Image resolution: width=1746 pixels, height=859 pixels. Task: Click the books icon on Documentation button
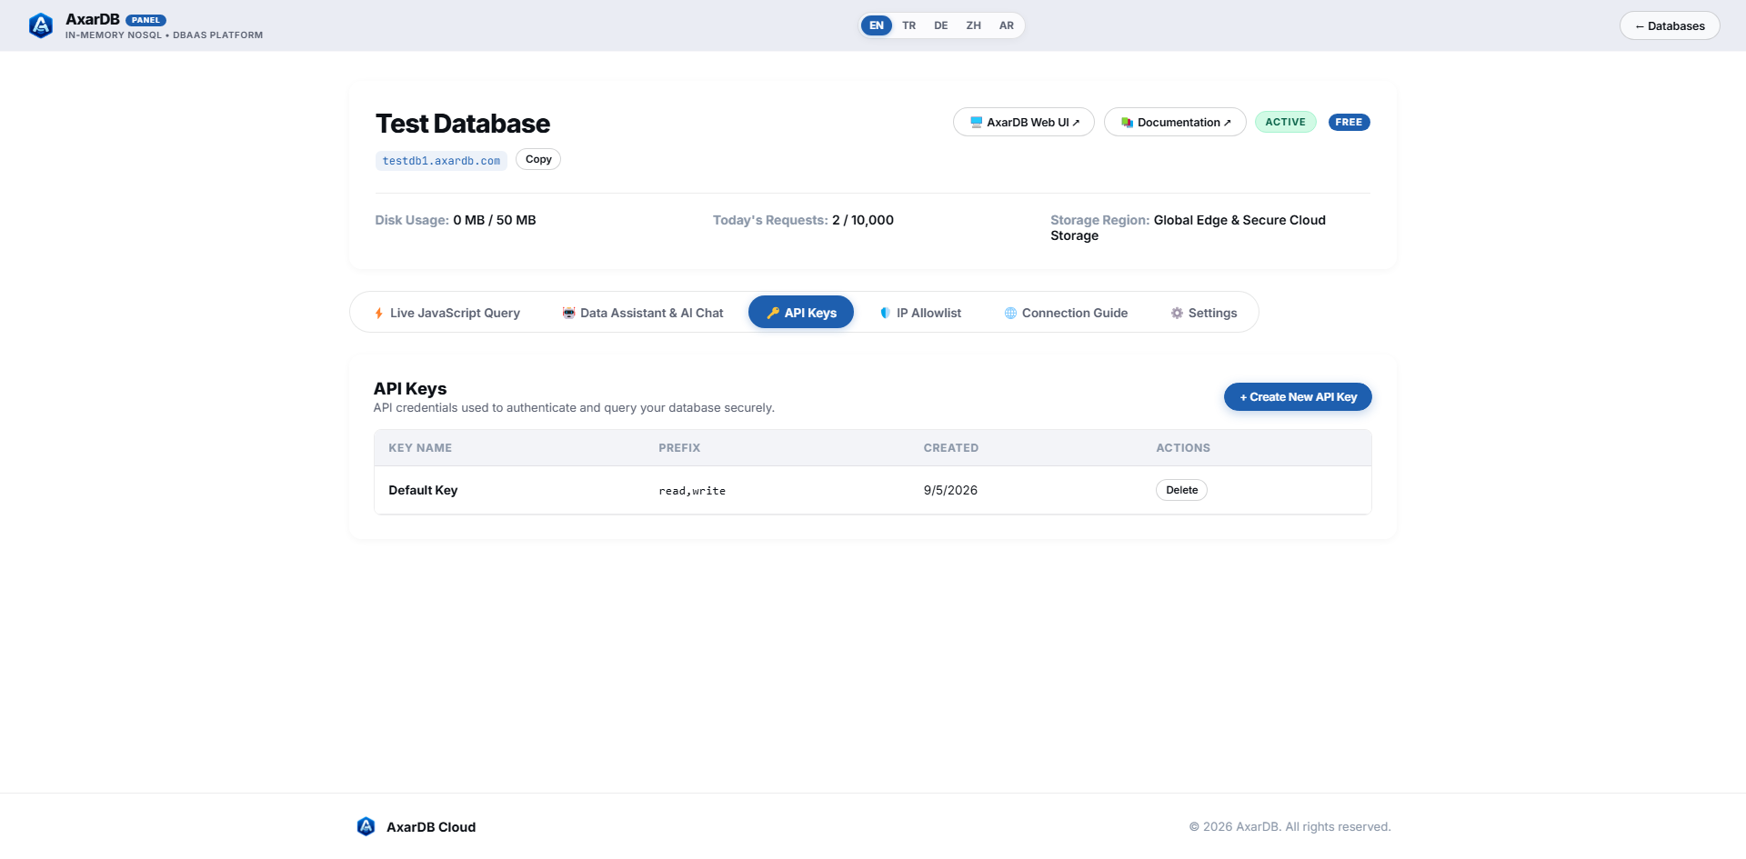[1127, 122]
